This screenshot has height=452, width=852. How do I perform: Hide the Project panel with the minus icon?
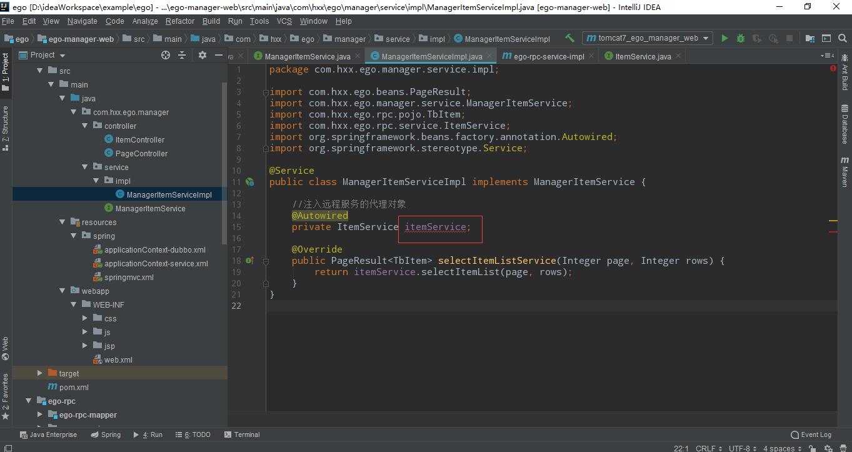pos(219,55)
